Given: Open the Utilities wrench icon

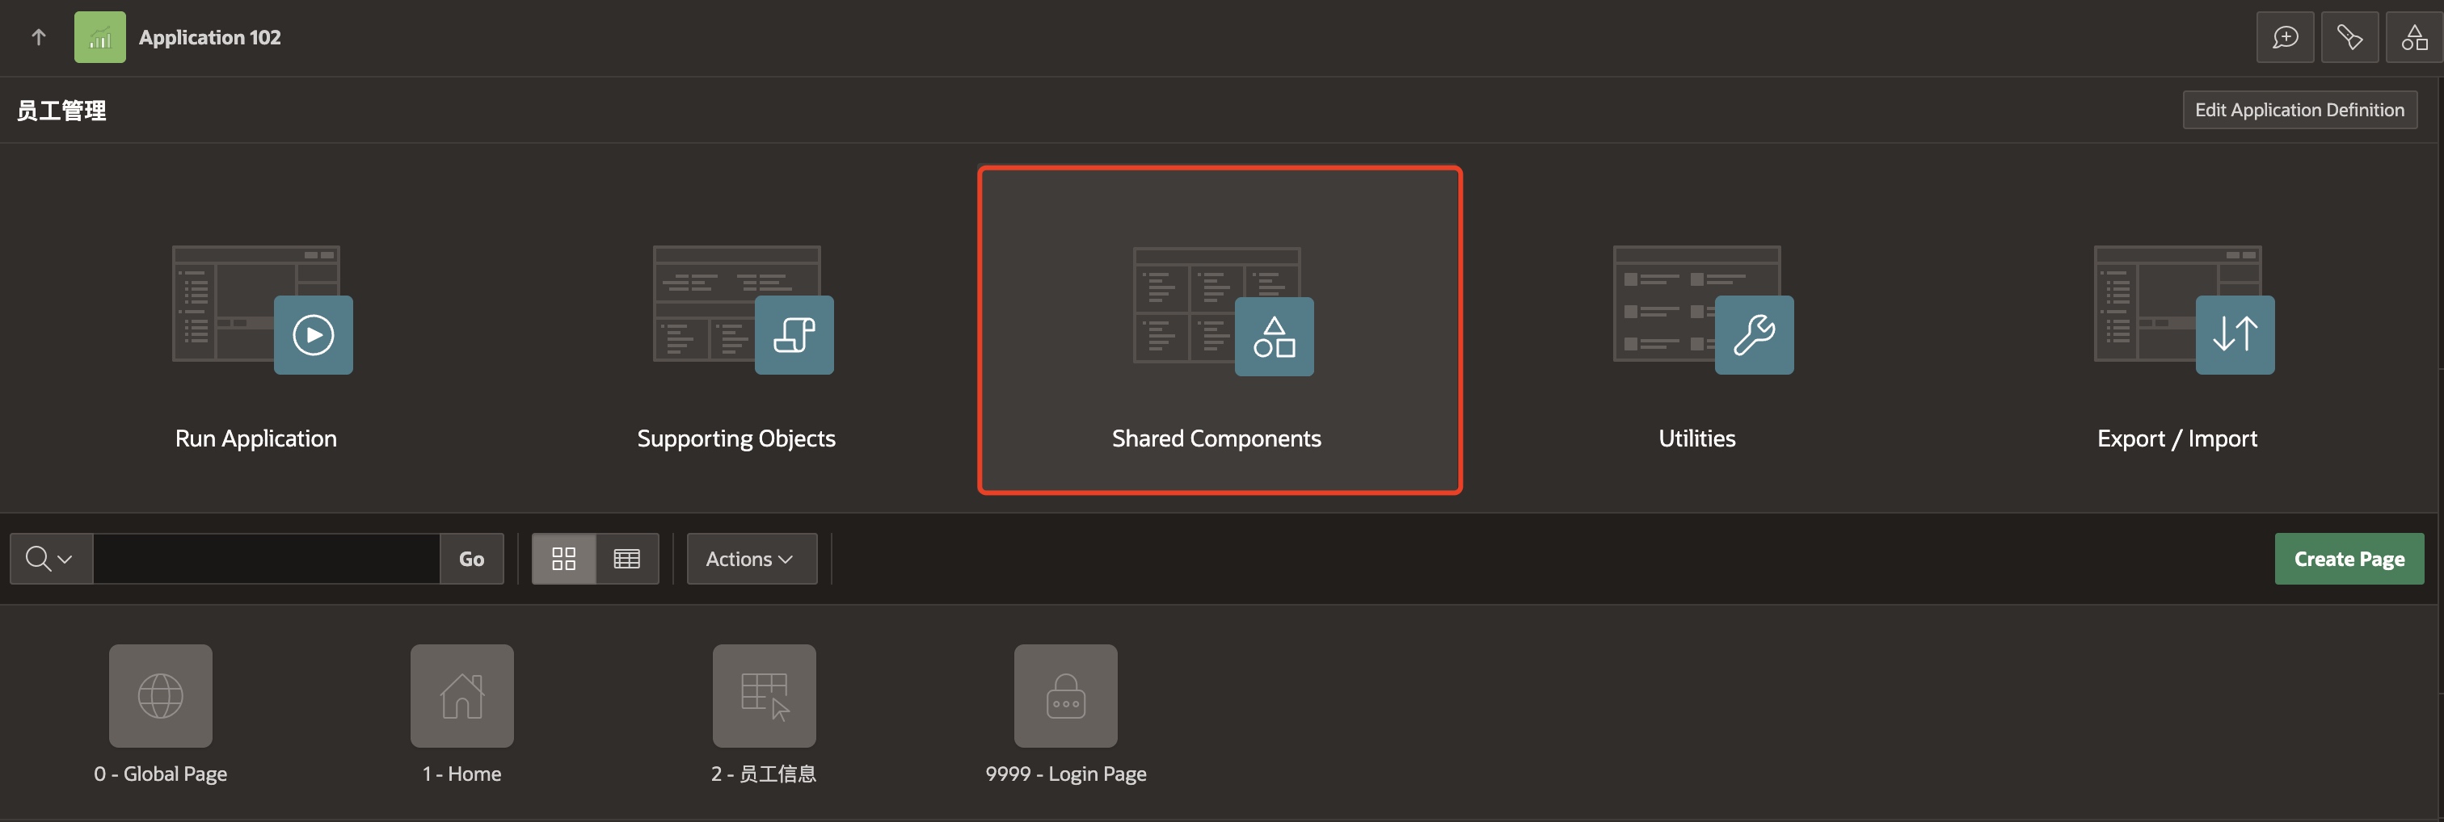Looking at the screenshot, I should [1753, 334].
